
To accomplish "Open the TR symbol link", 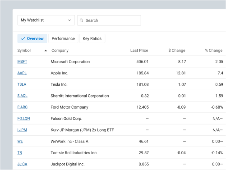I will (x=19, y=153).
